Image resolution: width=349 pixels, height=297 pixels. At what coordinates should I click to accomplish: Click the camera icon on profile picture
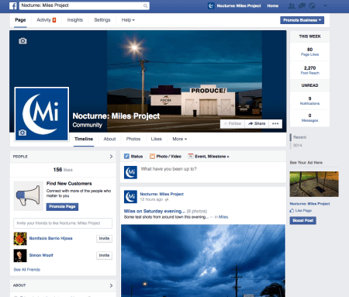pos(22,133)
